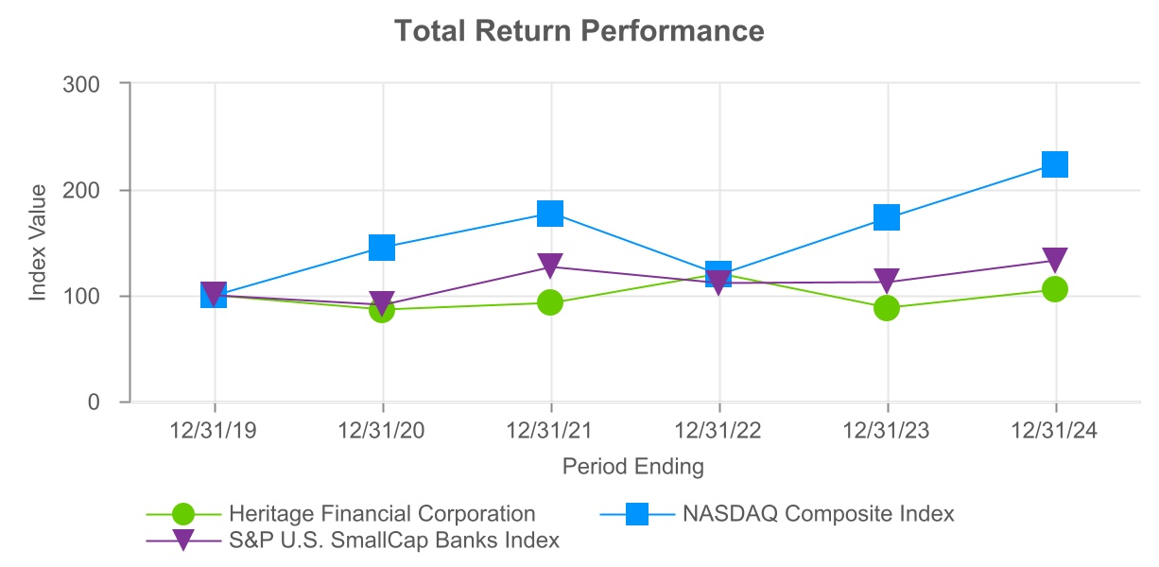This screenshot has width=1159, height=567.
Task: Click the 12/31/22 x-axis label
Action: [x=718, y=432]
